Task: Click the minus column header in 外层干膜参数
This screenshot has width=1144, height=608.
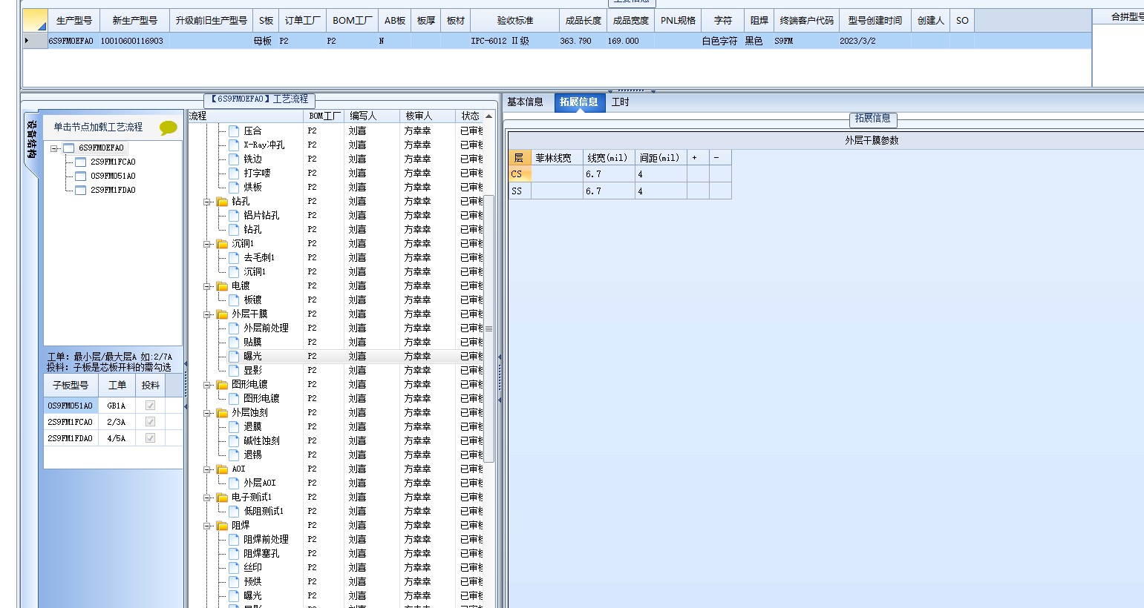Action: click(x=720, y=157)
